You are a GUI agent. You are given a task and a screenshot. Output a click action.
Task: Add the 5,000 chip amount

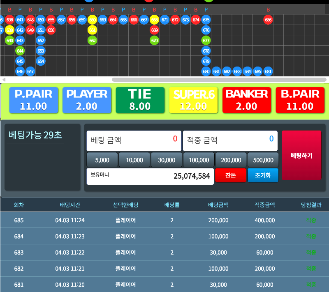pyautogui.click(x=102, y=160)
